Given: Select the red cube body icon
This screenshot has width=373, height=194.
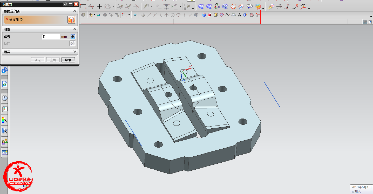Looking at the screenshot, I should click(x=209, y=15).
